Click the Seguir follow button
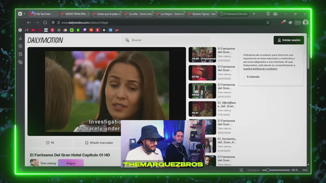This screenshot has height=183, width=326. point(71,163)
